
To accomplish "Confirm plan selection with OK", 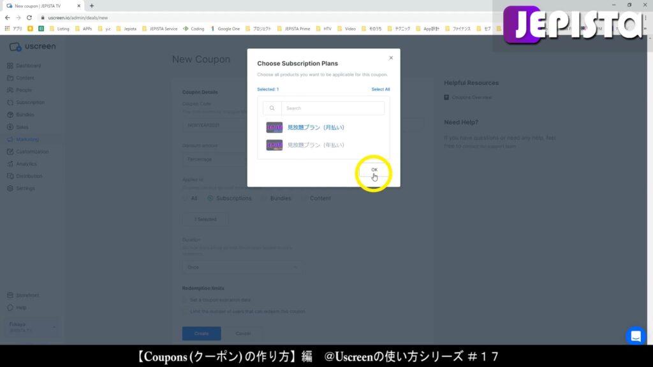I will click(374, 169).
